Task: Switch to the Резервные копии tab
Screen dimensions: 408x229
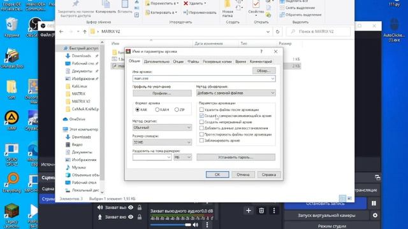Action: tap(217, 62)
